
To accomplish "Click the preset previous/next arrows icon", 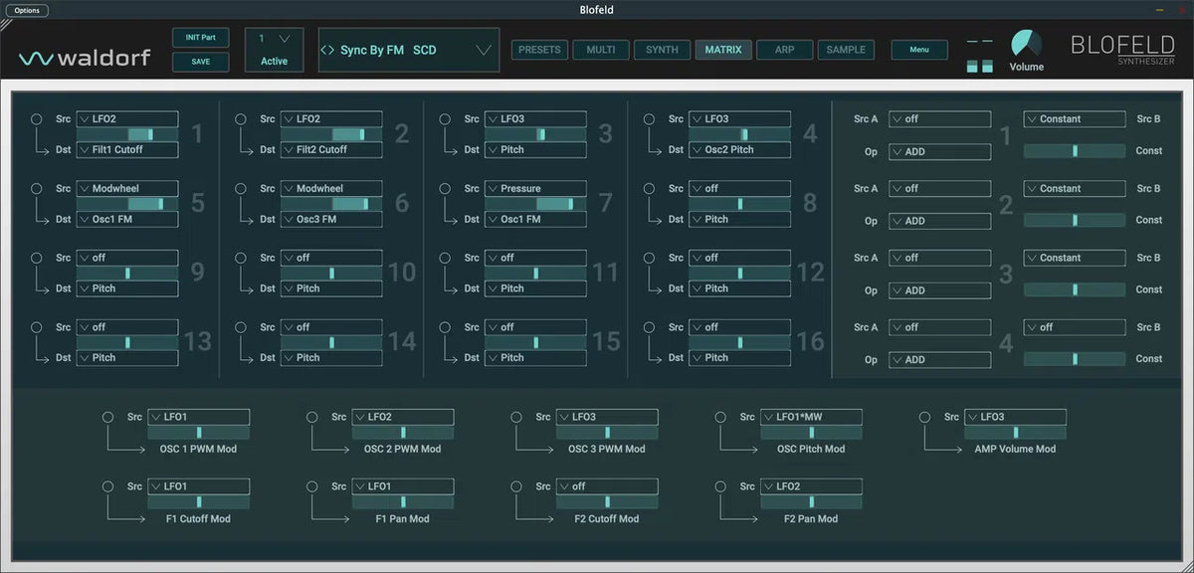I will tap(326, 51).
